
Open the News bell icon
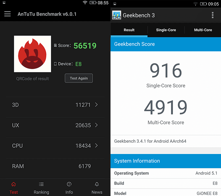[97, 184]
